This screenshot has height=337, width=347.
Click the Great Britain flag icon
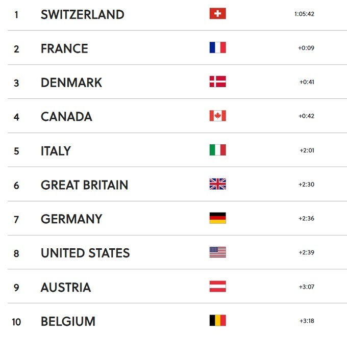pyautogui.click(x=217, y=185)
